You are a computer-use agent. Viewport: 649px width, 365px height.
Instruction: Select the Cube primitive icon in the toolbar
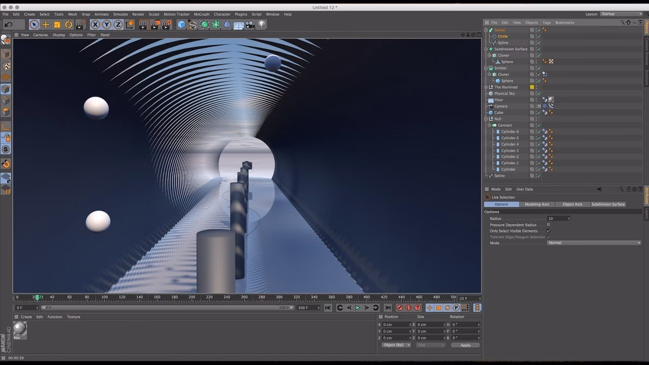tap(181, 24)
